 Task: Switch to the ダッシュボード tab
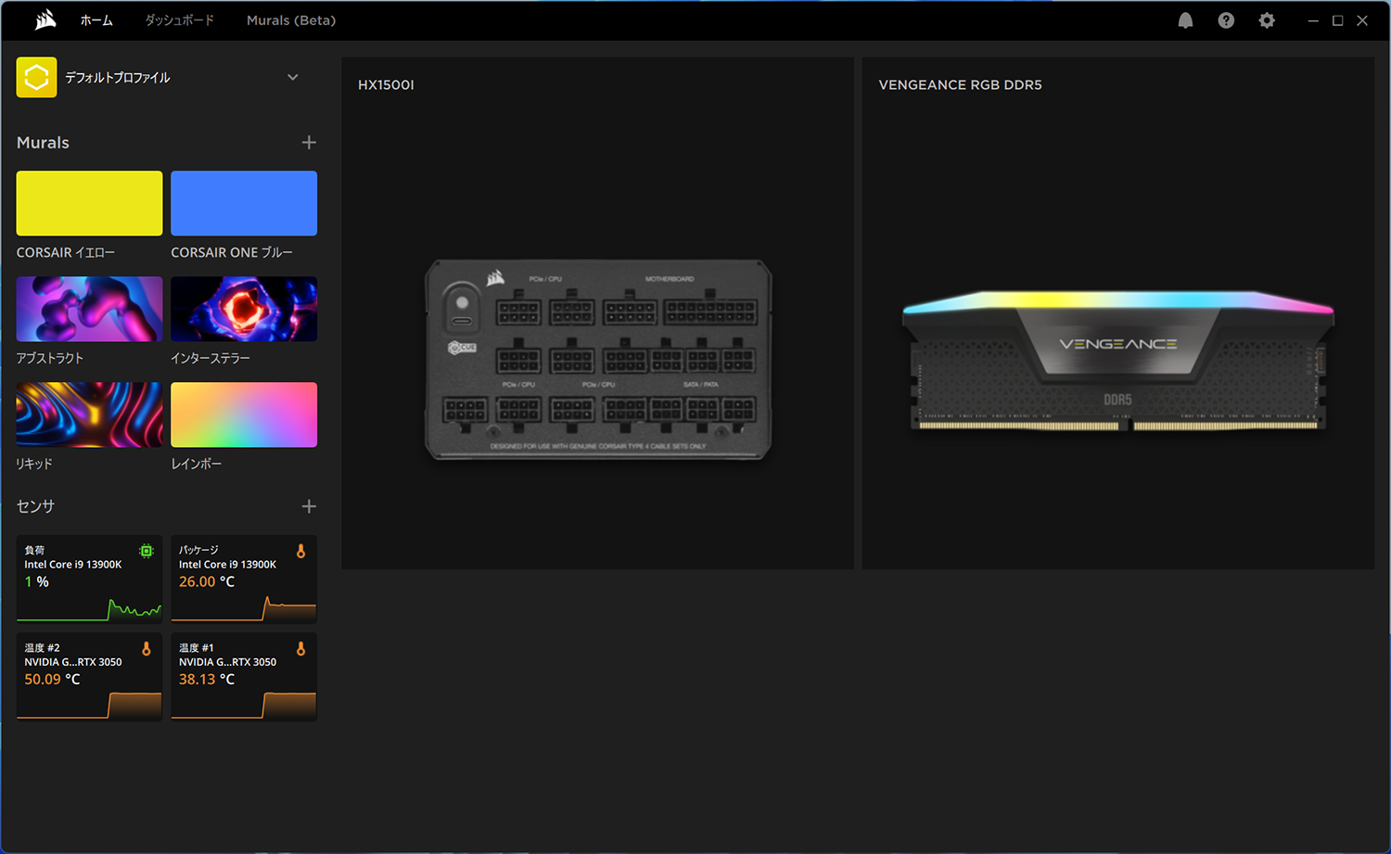(179, 20)
